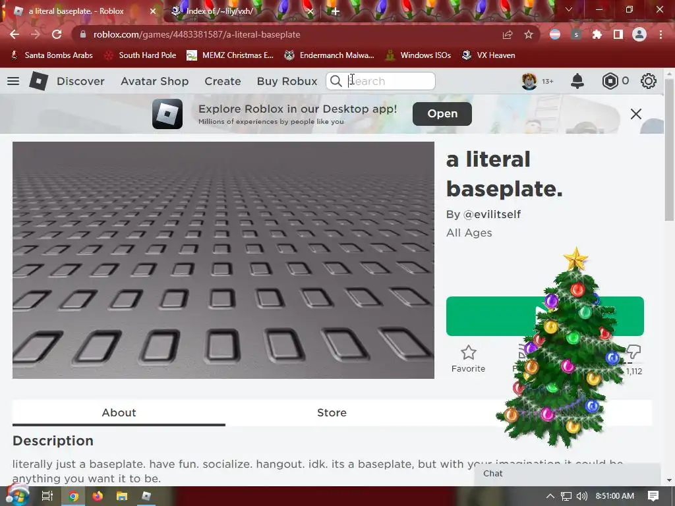
Task: Bookmark this page with the star icon
Action: 529,34
